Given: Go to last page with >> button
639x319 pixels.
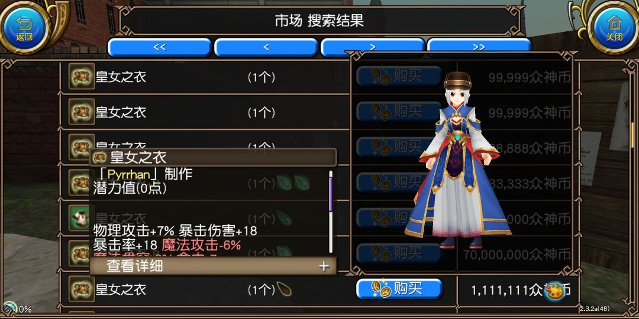Looking at the screenshot, I should click(x=479, y=45).
